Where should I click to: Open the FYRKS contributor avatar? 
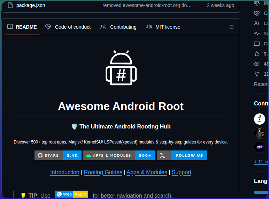(260, 119)
